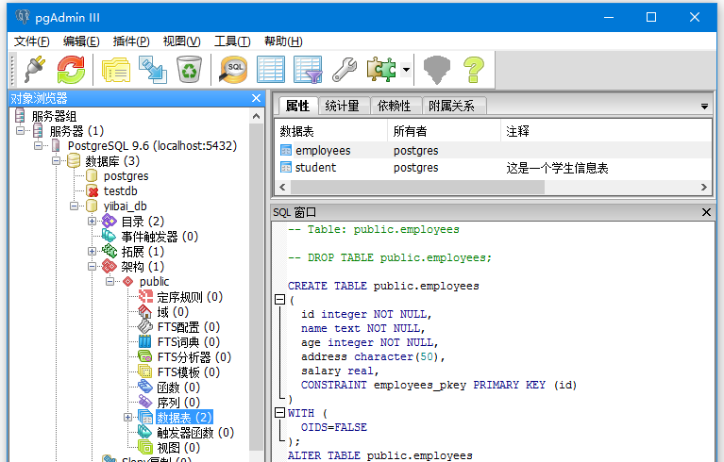Switch to the 附属关系 tab

point(451,106)
